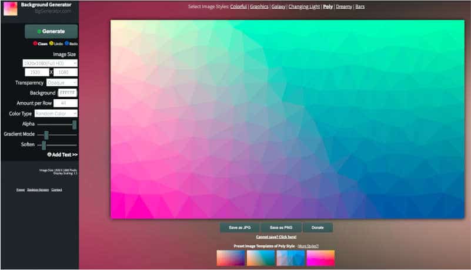Click the red Clean icon
This screenshot has height=270, width=471.
pyautogui.click(x=36, y=43)
